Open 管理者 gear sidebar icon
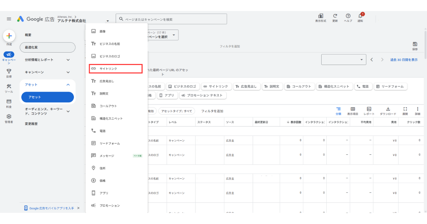This screenshot has height=224, width=427. [9, 116]
